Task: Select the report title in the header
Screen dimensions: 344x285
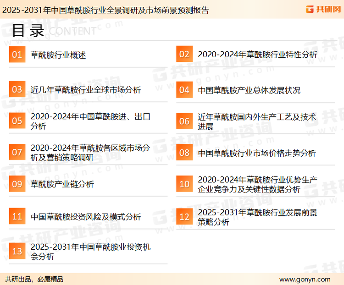Action: (x=105, y=10)
